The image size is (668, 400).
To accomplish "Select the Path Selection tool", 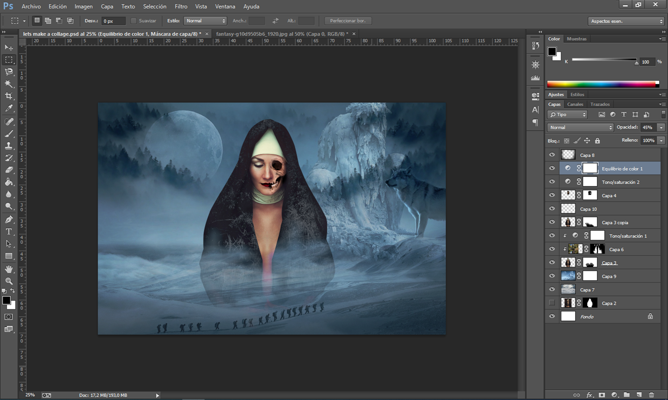I will tap(9, 244).
